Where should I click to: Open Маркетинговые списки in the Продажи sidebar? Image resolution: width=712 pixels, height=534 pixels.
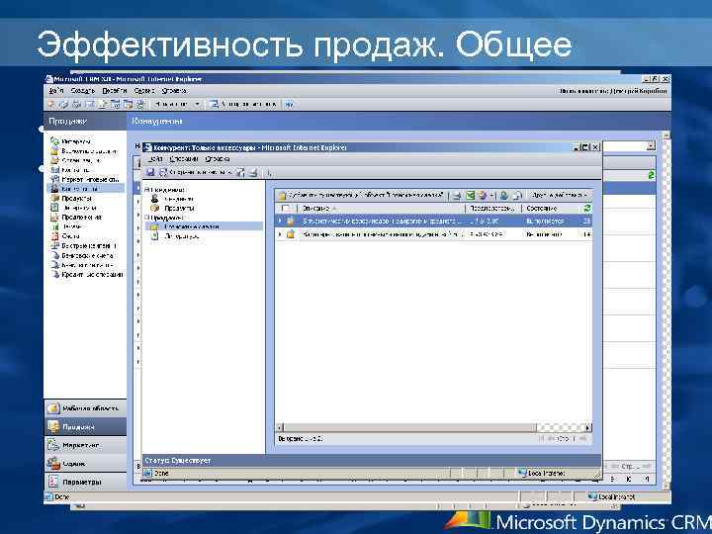click(x=84, y=179)
